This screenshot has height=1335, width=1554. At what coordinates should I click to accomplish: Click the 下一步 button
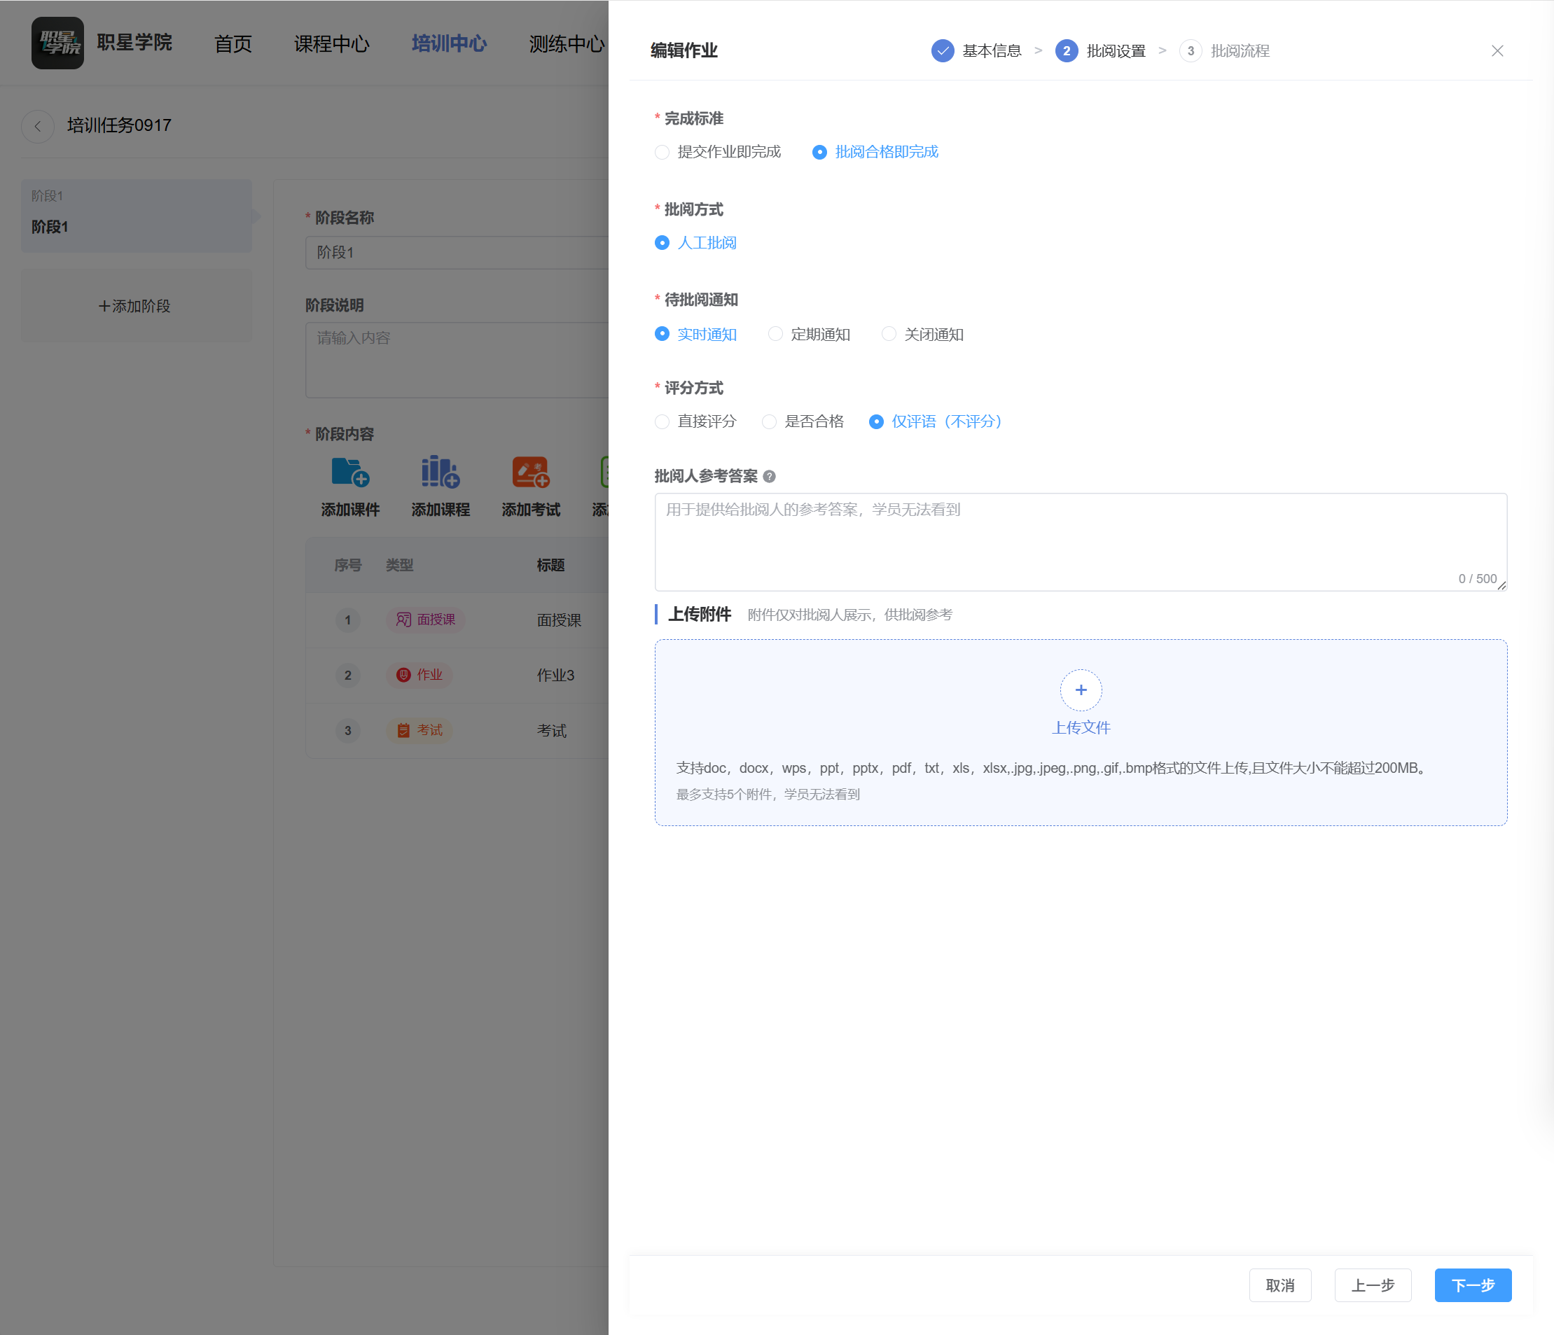(x=1473, y=1285)
